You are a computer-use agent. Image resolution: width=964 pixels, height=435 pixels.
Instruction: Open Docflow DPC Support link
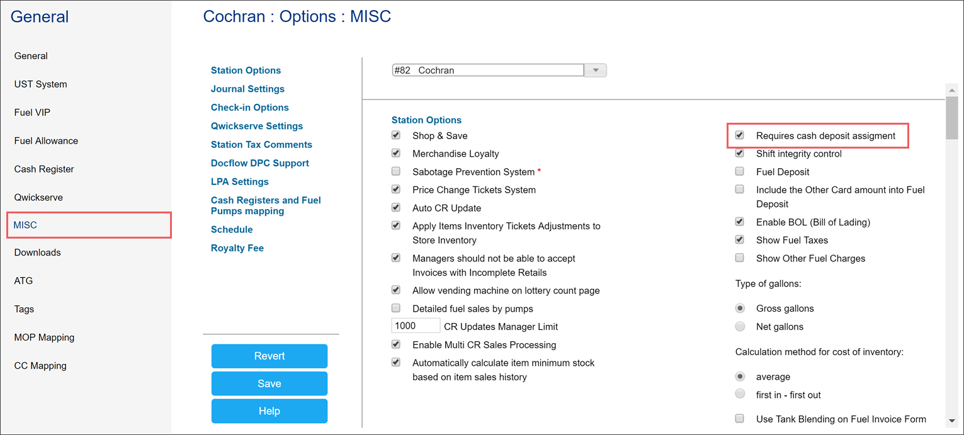(260, 164)
